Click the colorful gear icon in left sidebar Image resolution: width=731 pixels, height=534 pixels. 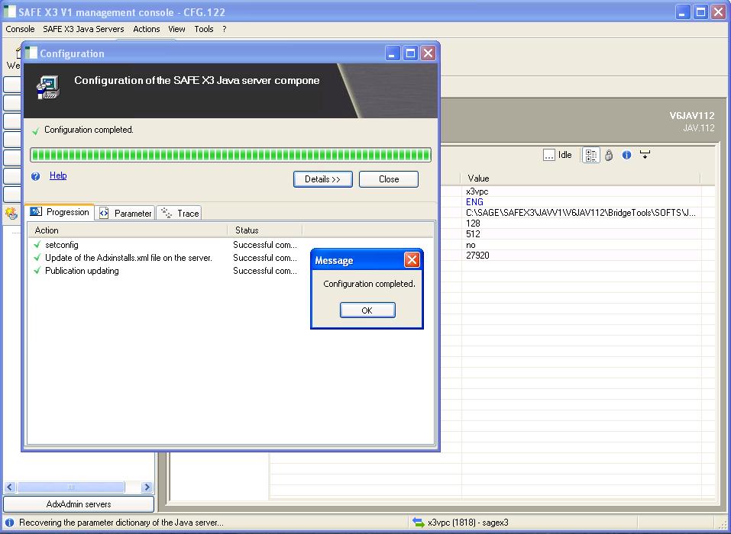pyautogui.click(x=11, y=214)
